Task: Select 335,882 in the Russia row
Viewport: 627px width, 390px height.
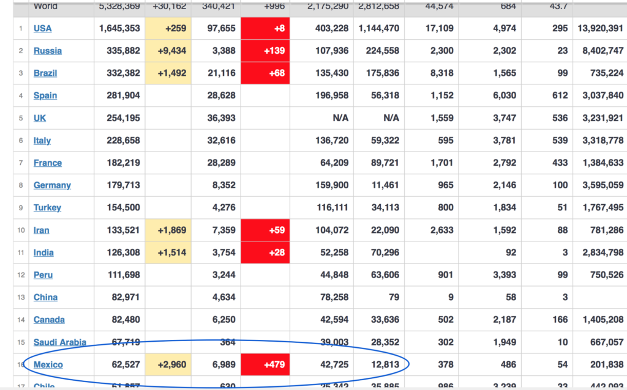Action: (x=123, y=51)
